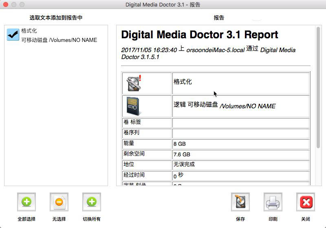Uncheck the 格式化 report item checkbox
326x228 pixels.
(13, 35)
